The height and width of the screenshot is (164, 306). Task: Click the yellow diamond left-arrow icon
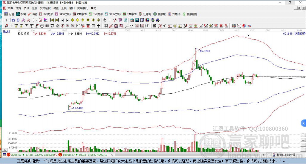tap(72, 20)
